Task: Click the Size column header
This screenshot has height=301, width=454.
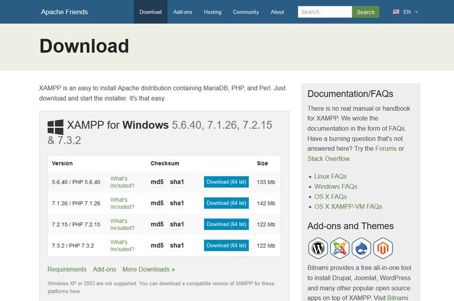Action: point(262,163)
